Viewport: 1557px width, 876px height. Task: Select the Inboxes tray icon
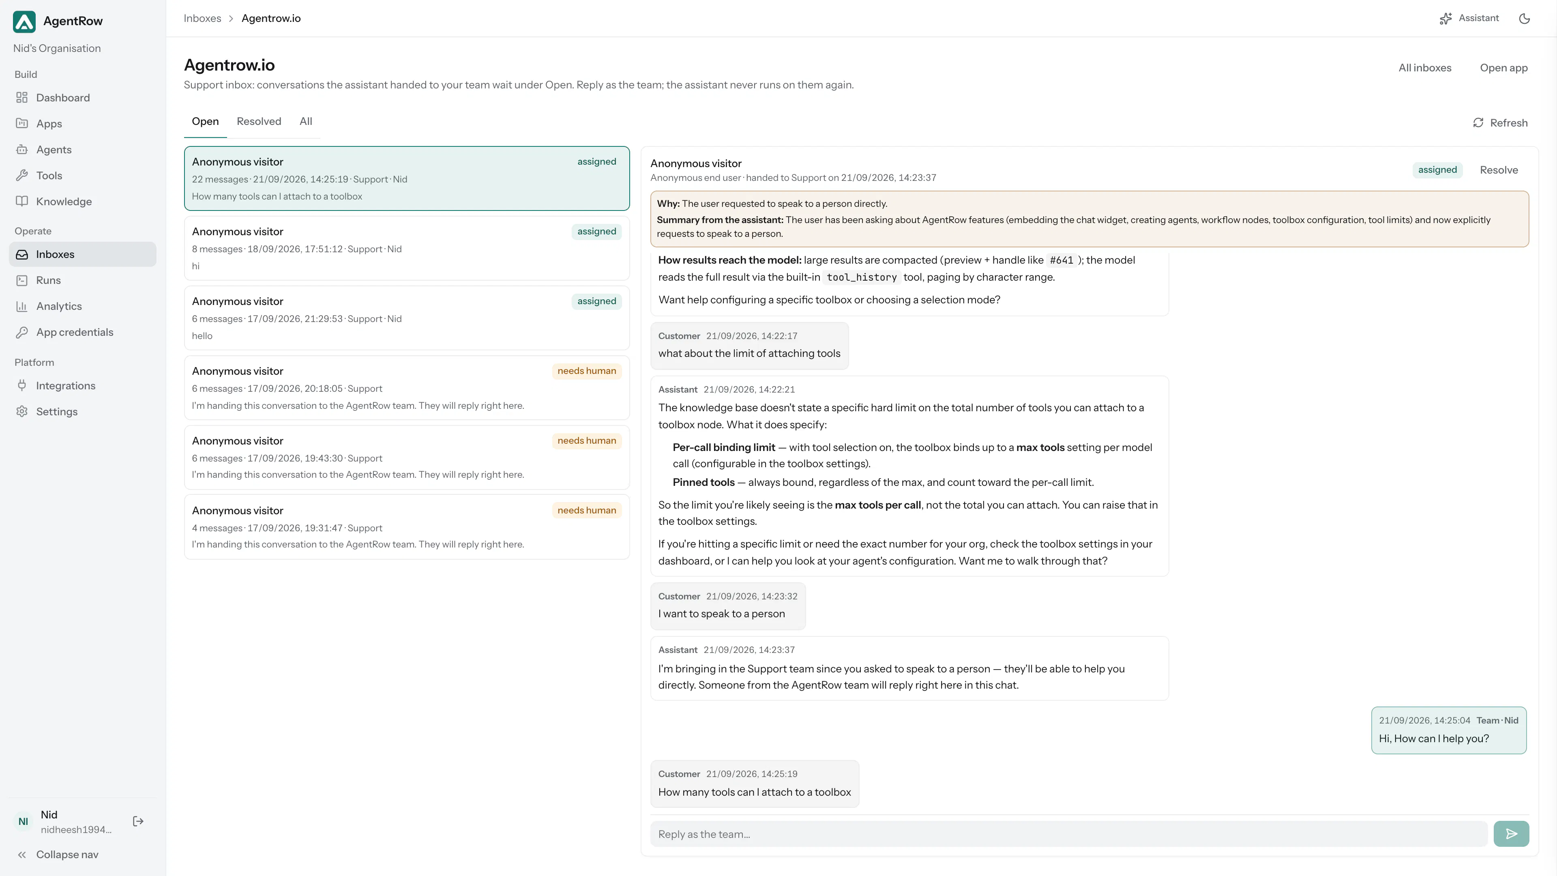click(22, 255)
